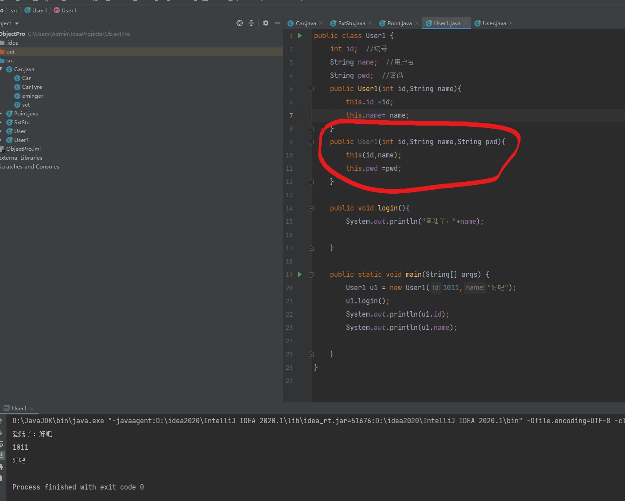Run main method from line 19 gutter
This screenshot has height=501, width=625.
click(x=300, y=274)
